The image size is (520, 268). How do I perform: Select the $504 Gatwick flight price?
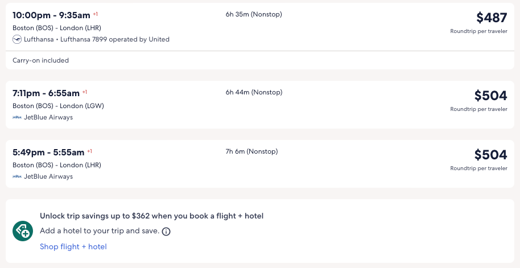tap(490, 96)
